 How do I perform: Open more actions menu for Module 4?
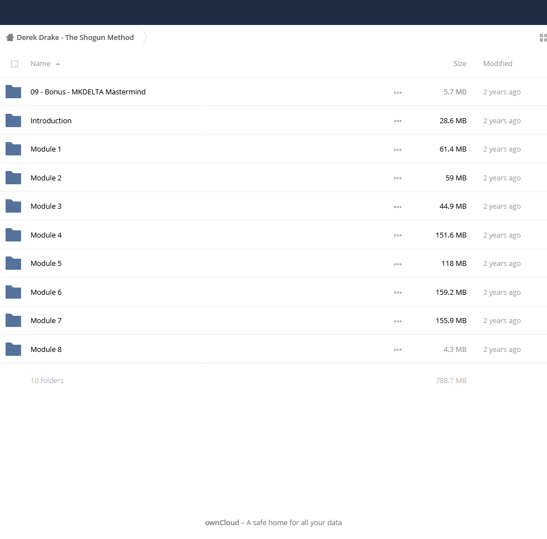coord(398,235)
